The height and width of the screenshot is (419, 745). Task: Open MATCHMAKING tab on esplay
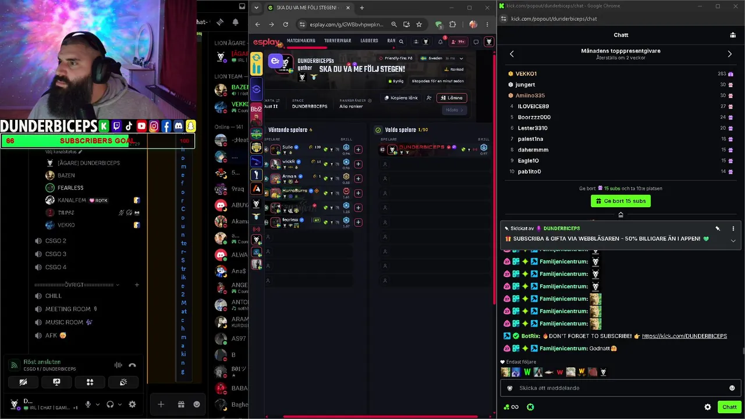pos(301,41)
